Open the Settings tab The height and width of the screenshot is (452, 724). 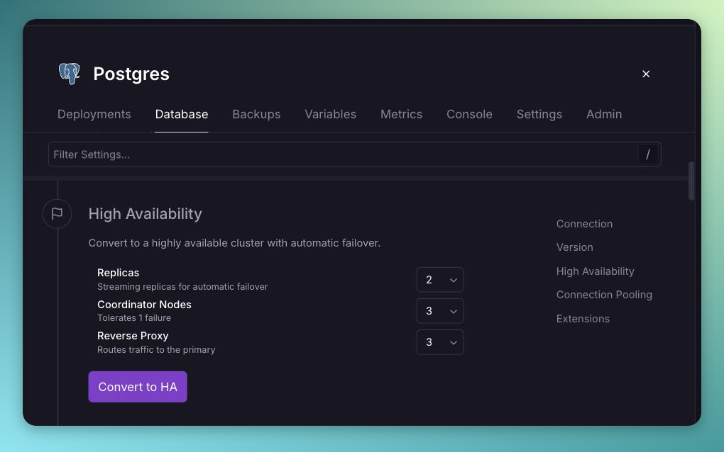tap(539, 114)
